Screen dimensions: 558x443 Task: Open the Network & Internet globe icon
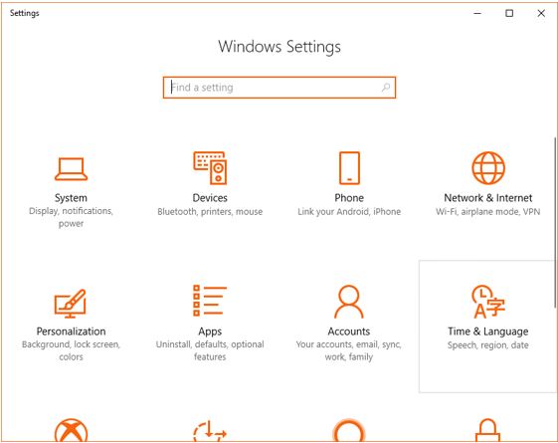(x=488, y=167)
